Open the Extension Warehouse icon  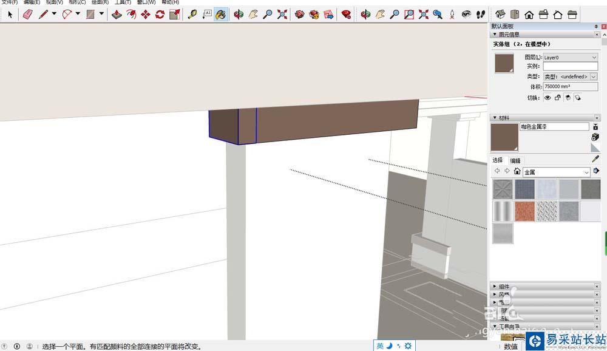[314, 15]
